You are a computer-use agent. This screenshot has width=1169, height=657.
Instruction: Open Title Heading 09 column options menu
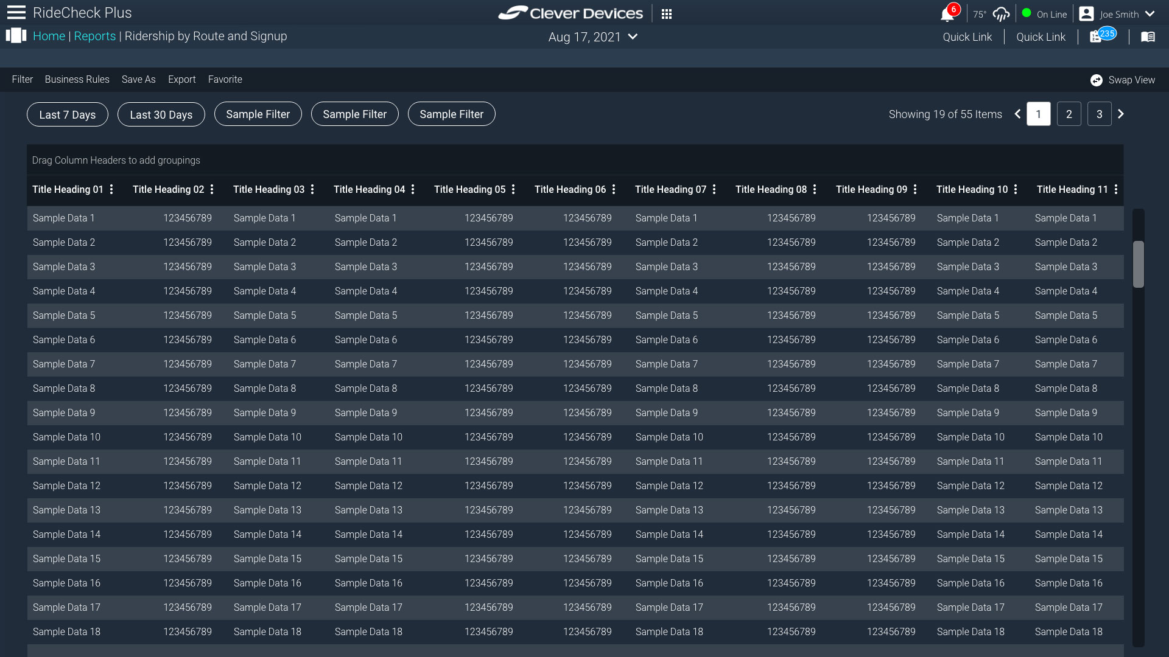pos(915,190)
